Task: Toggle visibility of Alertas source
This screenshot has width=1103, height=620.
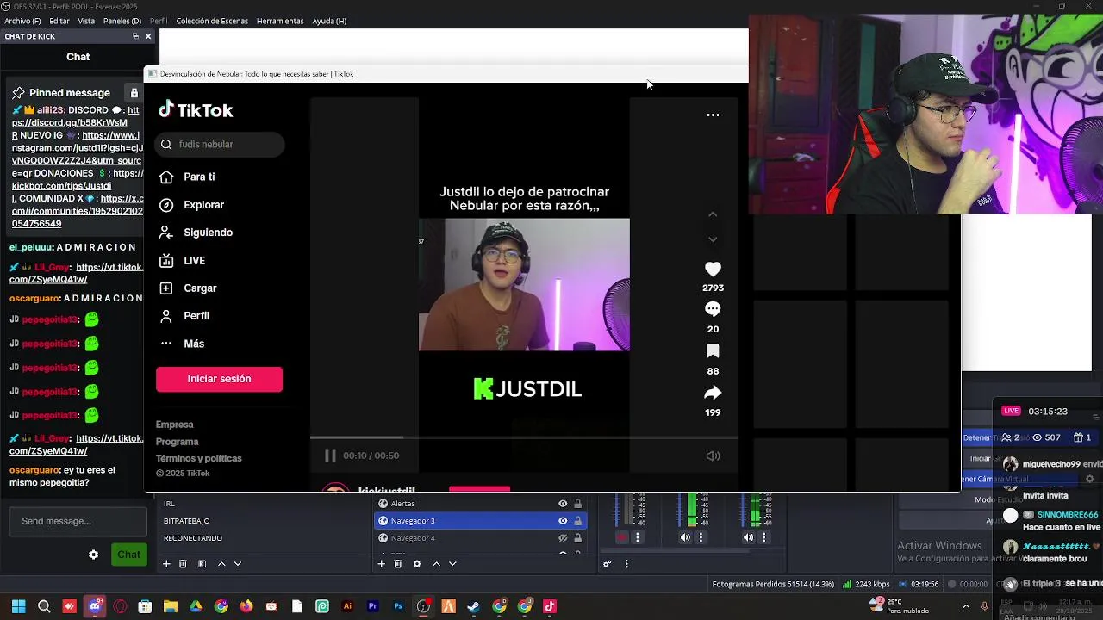Action: pos(563,504)
